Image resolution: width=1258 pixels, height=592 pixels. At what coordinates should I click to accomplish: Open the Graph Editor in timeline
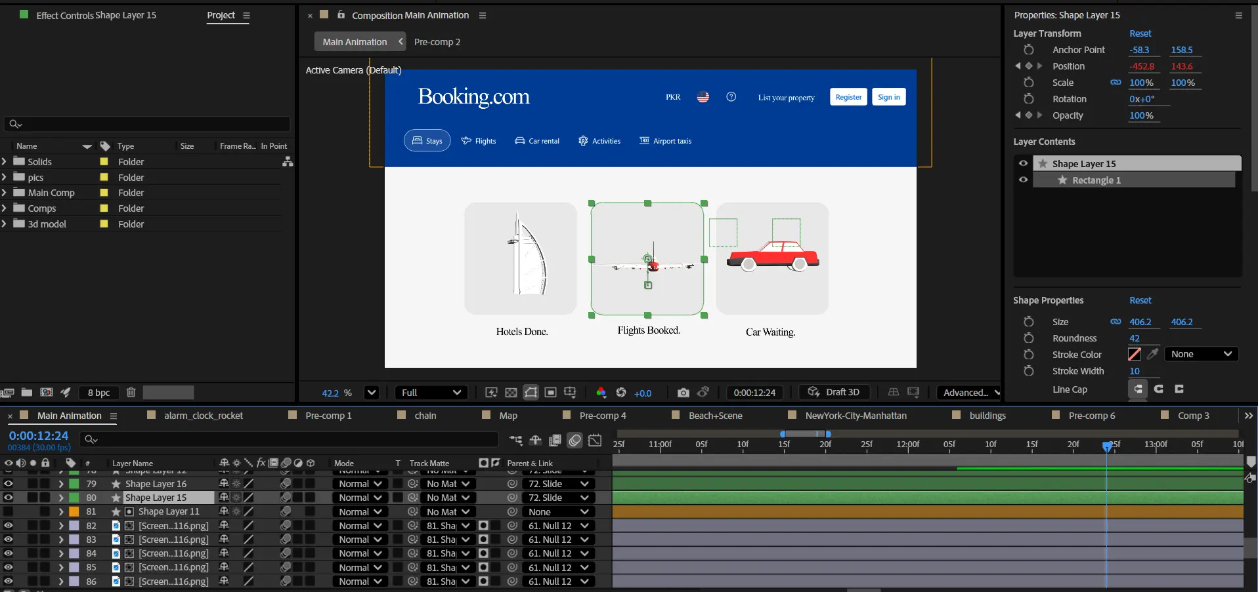tap(595, 441)
